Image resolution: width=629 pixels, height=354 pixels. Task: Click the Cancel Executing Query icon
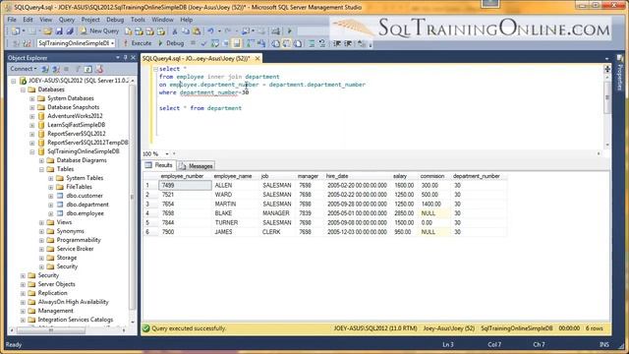[x=193, y=43]
